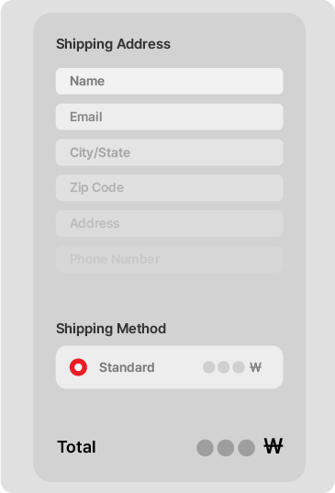This screenshot has width=335, height=493.
Task: Click the City/State field
Action: tap(170, 152)
